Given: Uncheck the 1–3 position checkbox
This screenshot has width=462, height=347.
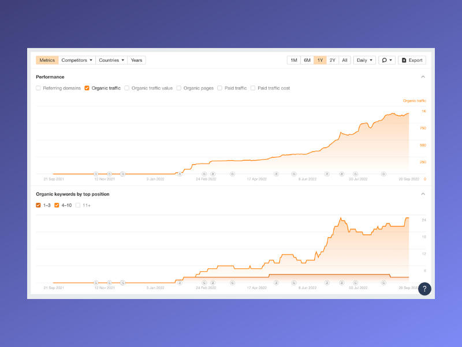Looking at the screenshot, I should (39, 205).
